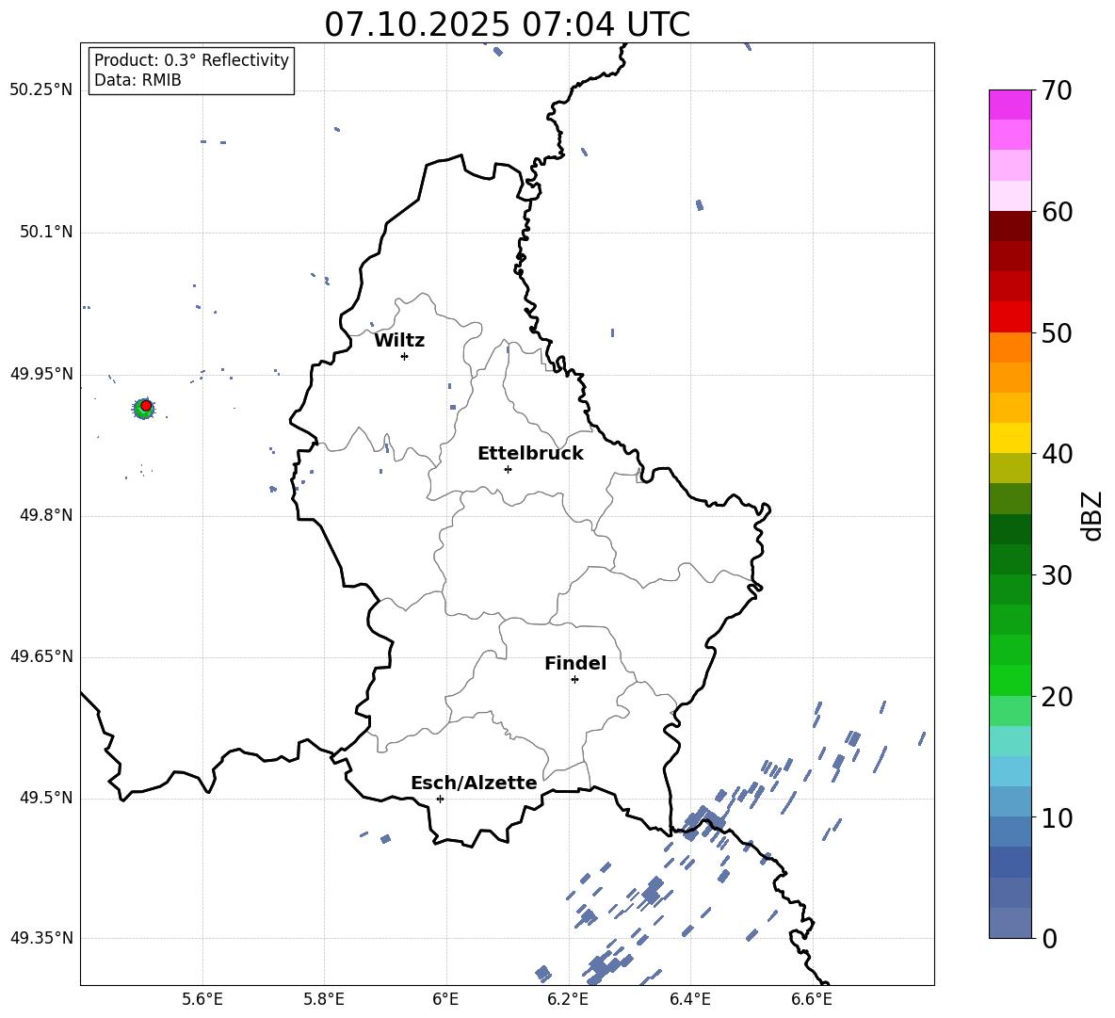The width and height of the screenshot is (1115, 1018).
Task: Click the 49.95°N latitude label
Action: tap(41, 374)
